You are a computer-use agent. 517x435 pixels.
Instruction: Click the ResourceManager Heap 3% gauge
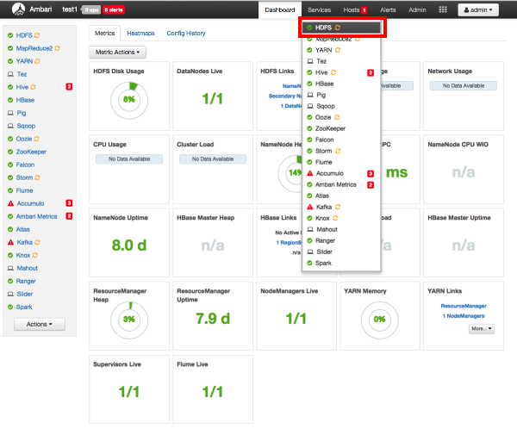coord(129,320)
